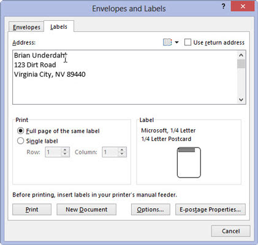Open E-postage Properties

point(210,209)
